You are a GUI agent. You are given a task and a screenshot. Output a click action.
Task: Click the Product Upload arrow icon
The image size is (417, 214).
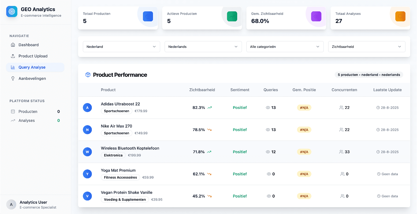click(x=13, y=56)
